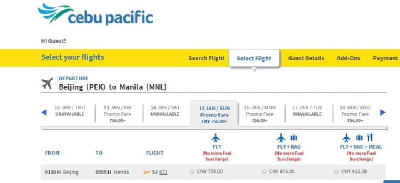Open flight number 673 link
400x183 pixels.
pyautogui.click(x=163, y=173)
